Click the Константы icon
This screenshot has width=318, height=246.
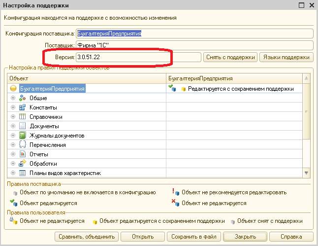point(22,107)
